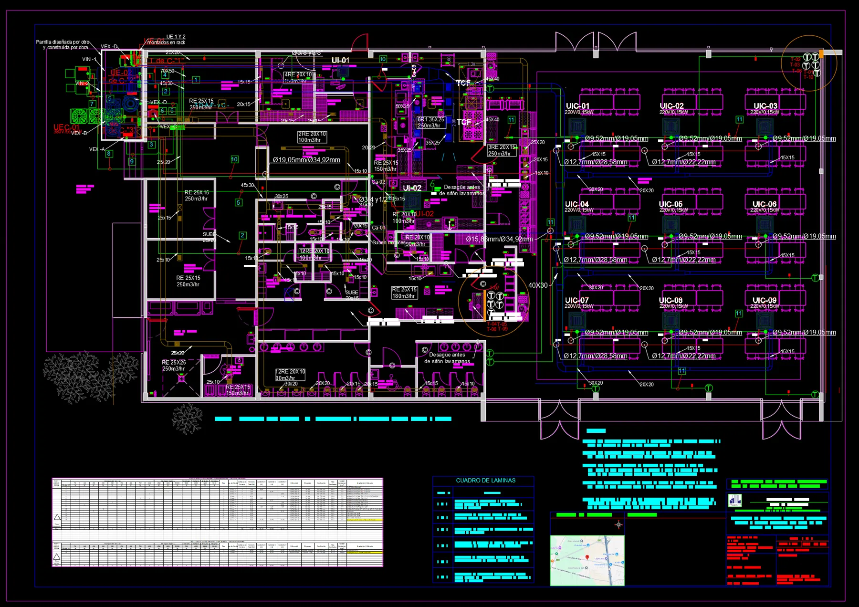This screenshot has height=607, width=859.
Task: Click the VIN -1 label
Action: coord(89,60)
